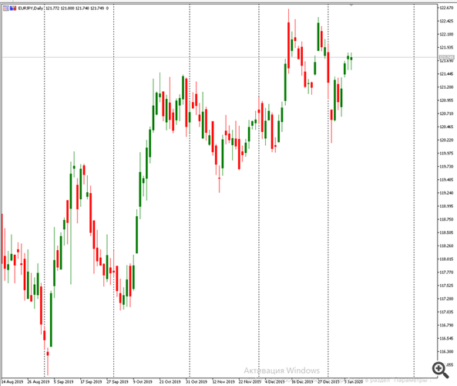Select the 5 Sep 2019 date label

63,381
